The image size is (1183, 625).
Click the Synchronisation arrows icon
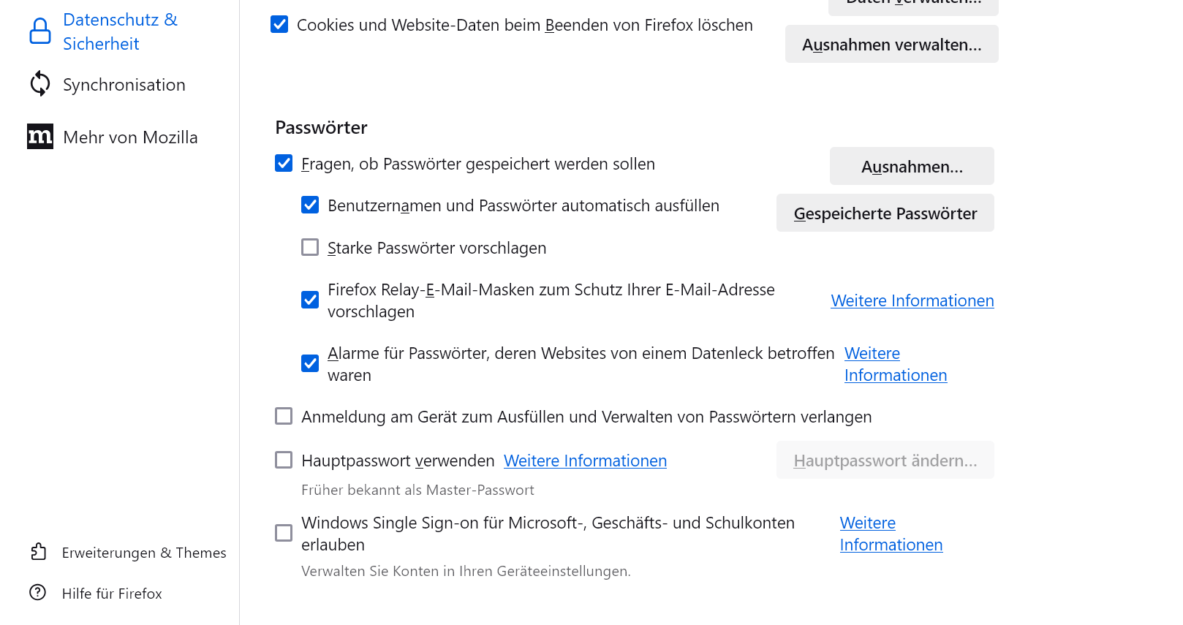coord(40,84)
